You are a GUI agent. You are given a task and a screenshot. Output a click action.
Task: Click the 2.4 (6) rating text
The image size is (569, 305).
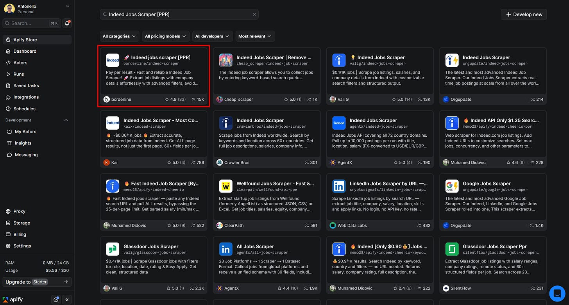pyautogui.click(x=401, y=288)
